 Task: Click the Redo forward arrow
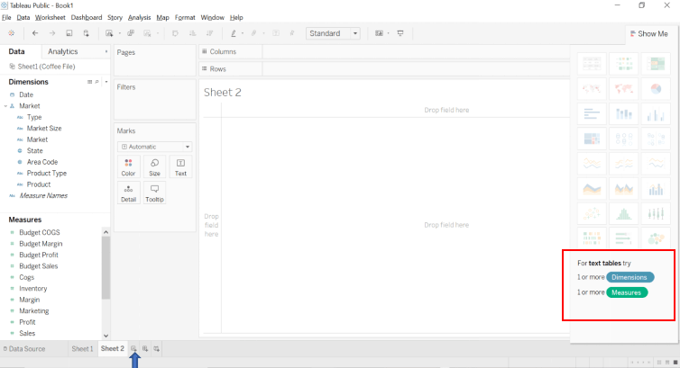coord(52,33)
